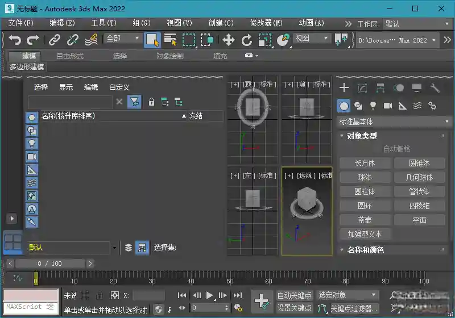The image size is (455, 318).
Task: Open the Motion command panel tab
Action: [399, 88]
